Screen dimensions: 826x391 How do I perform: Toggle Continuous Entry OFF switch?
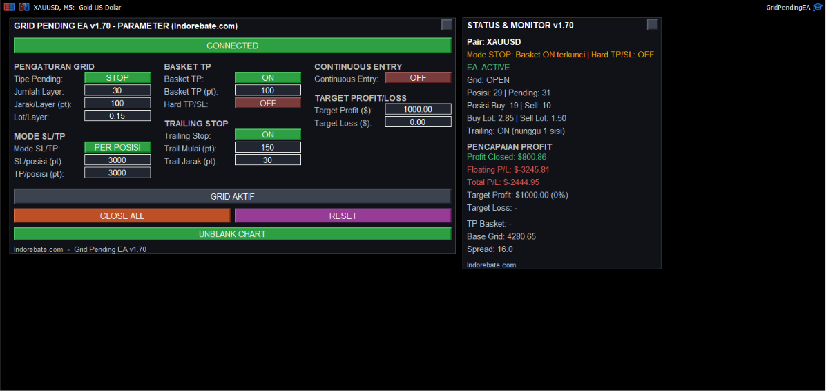(419, 78)
